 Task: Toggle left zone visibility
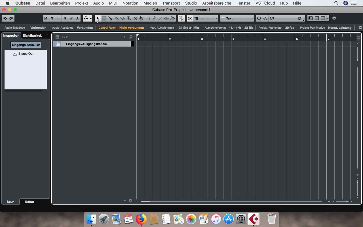pos(311,18)
